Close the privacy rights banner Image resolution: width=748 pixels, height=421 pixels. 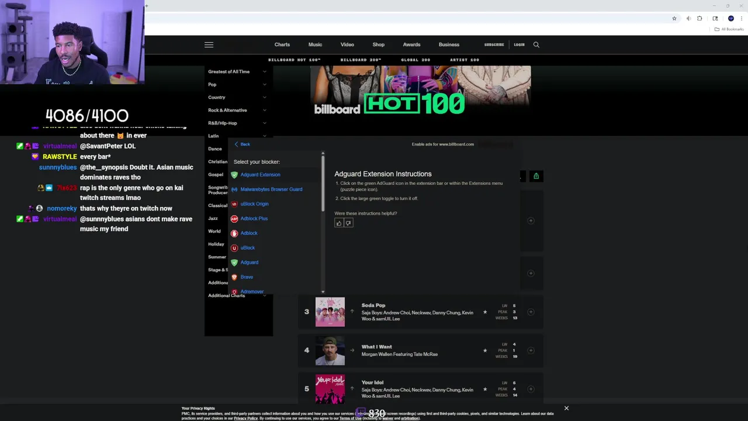pyautogui.click(x=566, y=408)
